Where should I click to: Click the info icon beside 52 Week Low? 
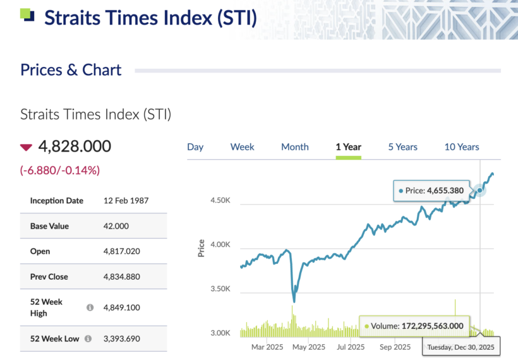(88, 338)
